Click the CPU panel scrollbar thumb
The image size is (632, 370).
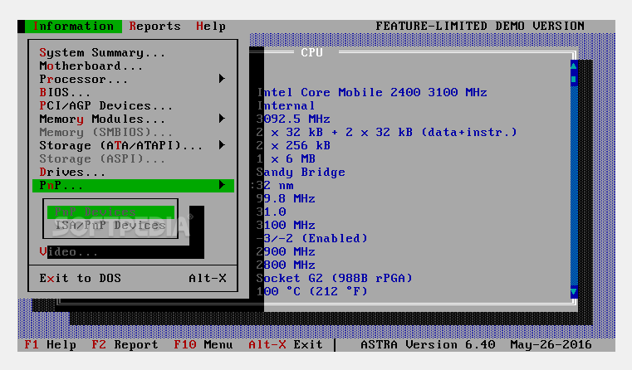(574, 79)
